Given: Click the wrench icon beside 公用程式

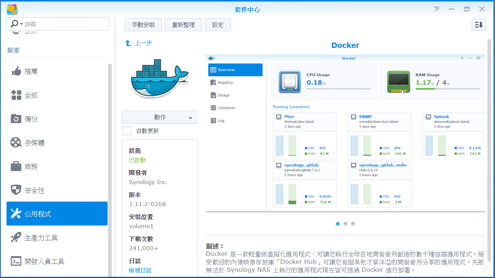Looking at the screenshot, I should (16, 214).
